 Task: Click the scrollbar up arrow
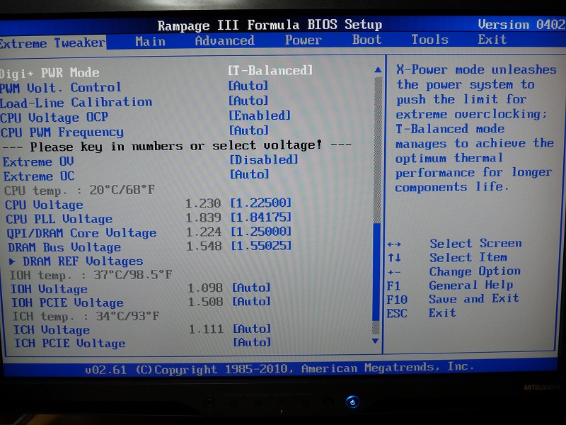pyautogui.click(x=378, y=69)
